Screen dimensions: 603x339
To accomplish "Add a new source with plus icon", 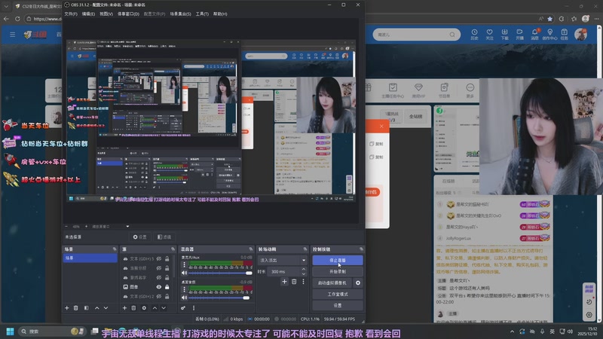I will (x=124, y=308).
